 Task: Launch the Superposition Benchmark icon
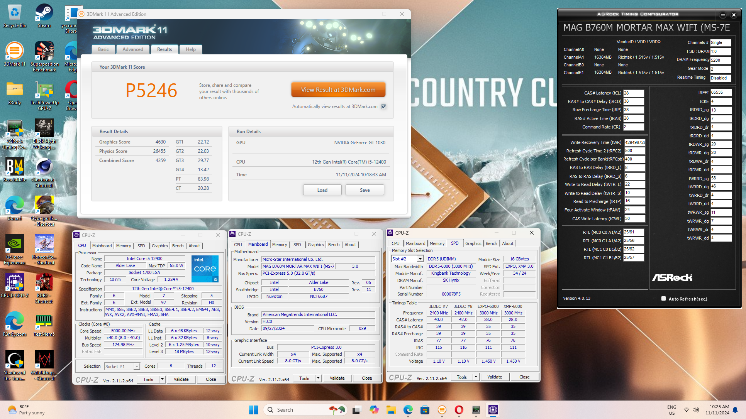coord(44,57)
